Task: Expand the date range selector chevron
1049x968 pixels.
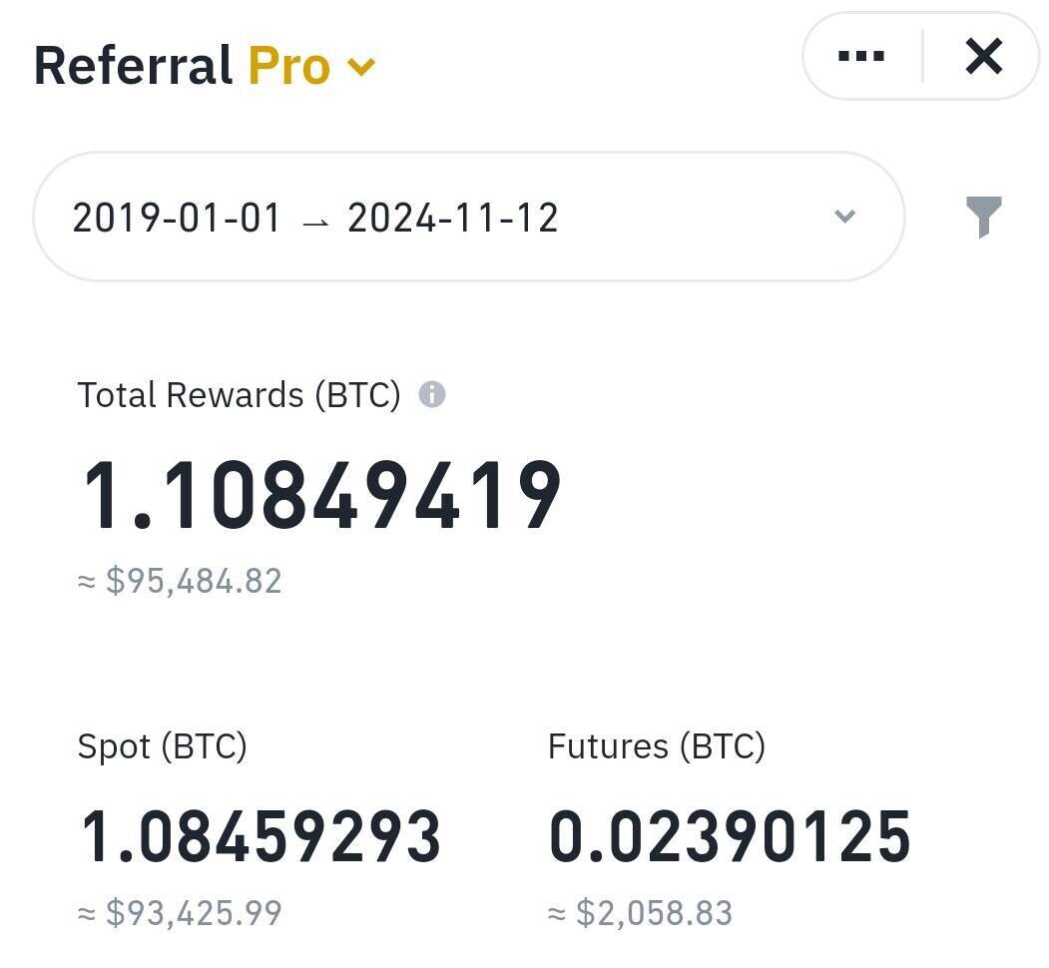Action: (844, 217)
